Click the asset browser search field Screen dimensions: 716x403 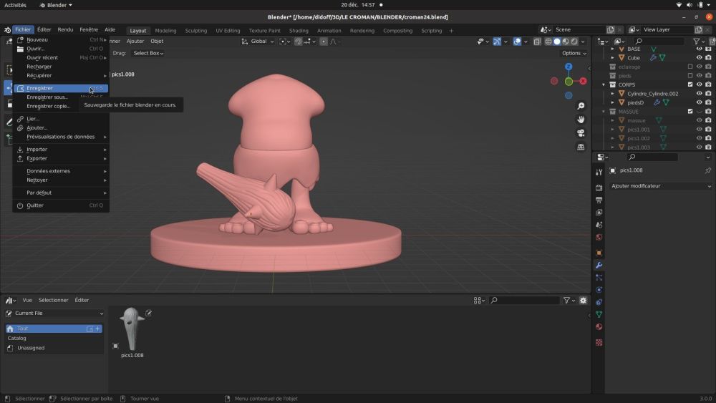pyautogui.click(x=524, y=301)
